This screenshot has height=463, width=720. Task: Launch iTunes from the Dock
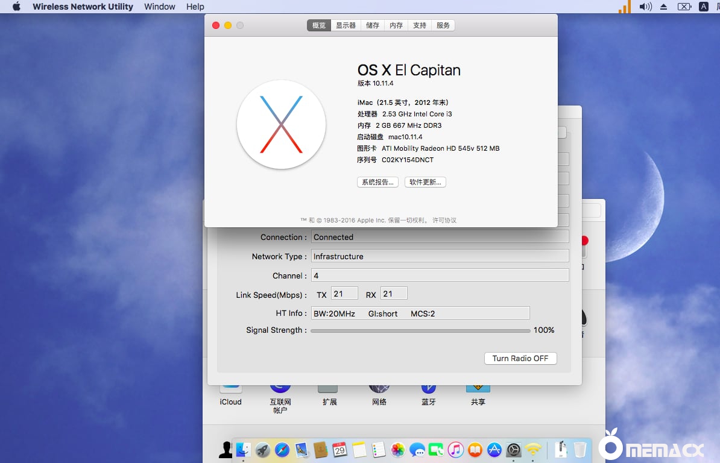(456, 449)
